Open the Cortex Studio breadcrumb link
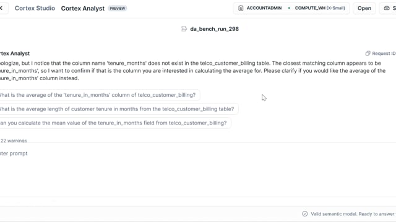 click(x=35, y=8)
